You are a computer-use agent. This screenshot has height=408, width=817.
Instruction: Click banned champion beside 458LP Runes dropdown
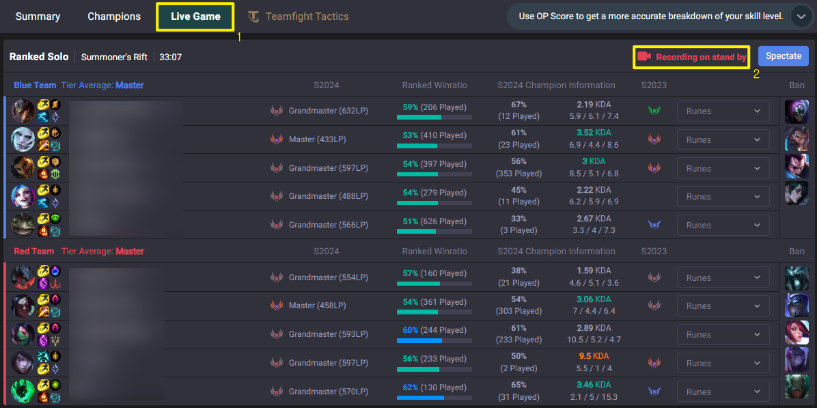pyautogui.click(x=797, y=305)
